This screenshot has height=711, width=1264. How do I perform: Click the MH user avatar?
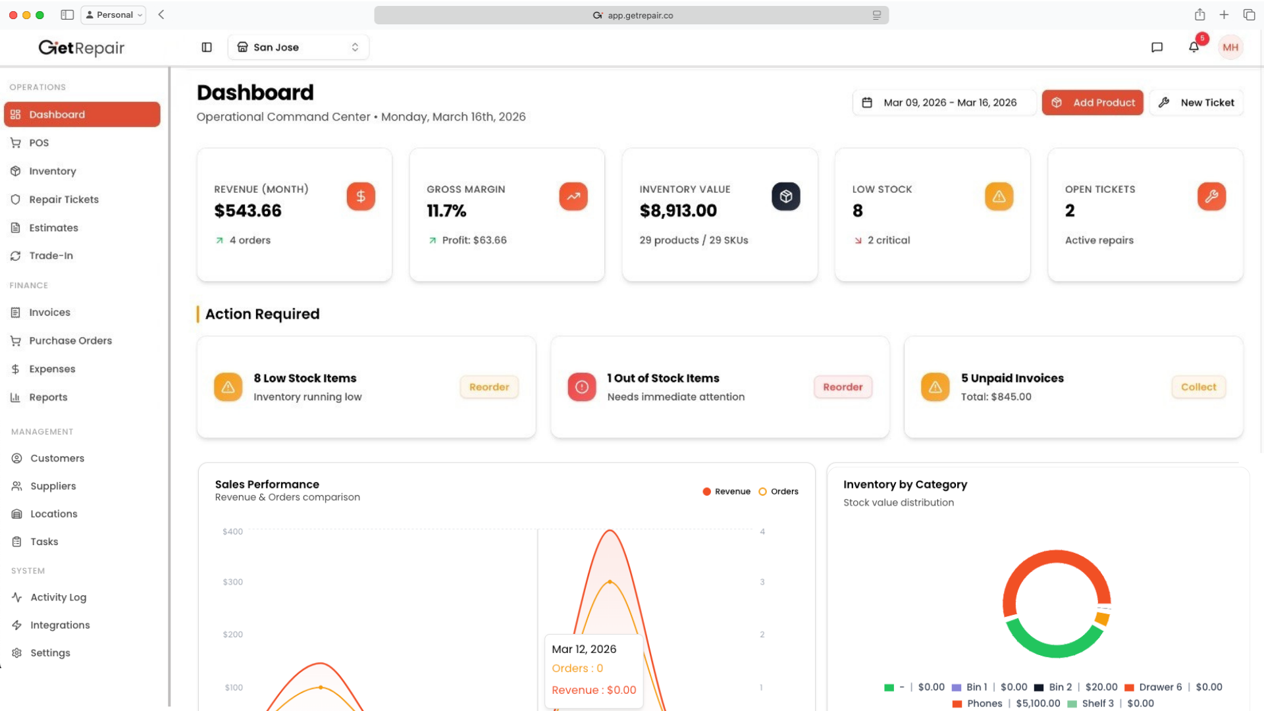click(x=1230, y=47)
